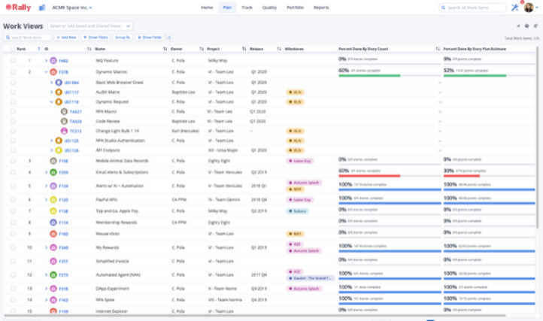Click the workspace icon beside ACME Space Inc.
This screenshot has width=543, height=321.
[x=41, y=8]
